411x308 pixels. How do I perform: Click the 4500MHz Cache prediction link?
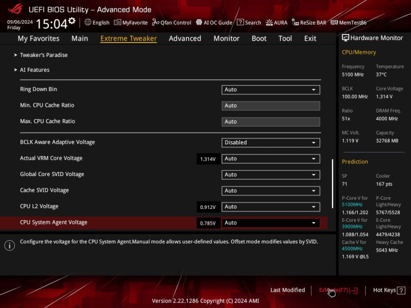pyautogui.click(x=352, y=248)
